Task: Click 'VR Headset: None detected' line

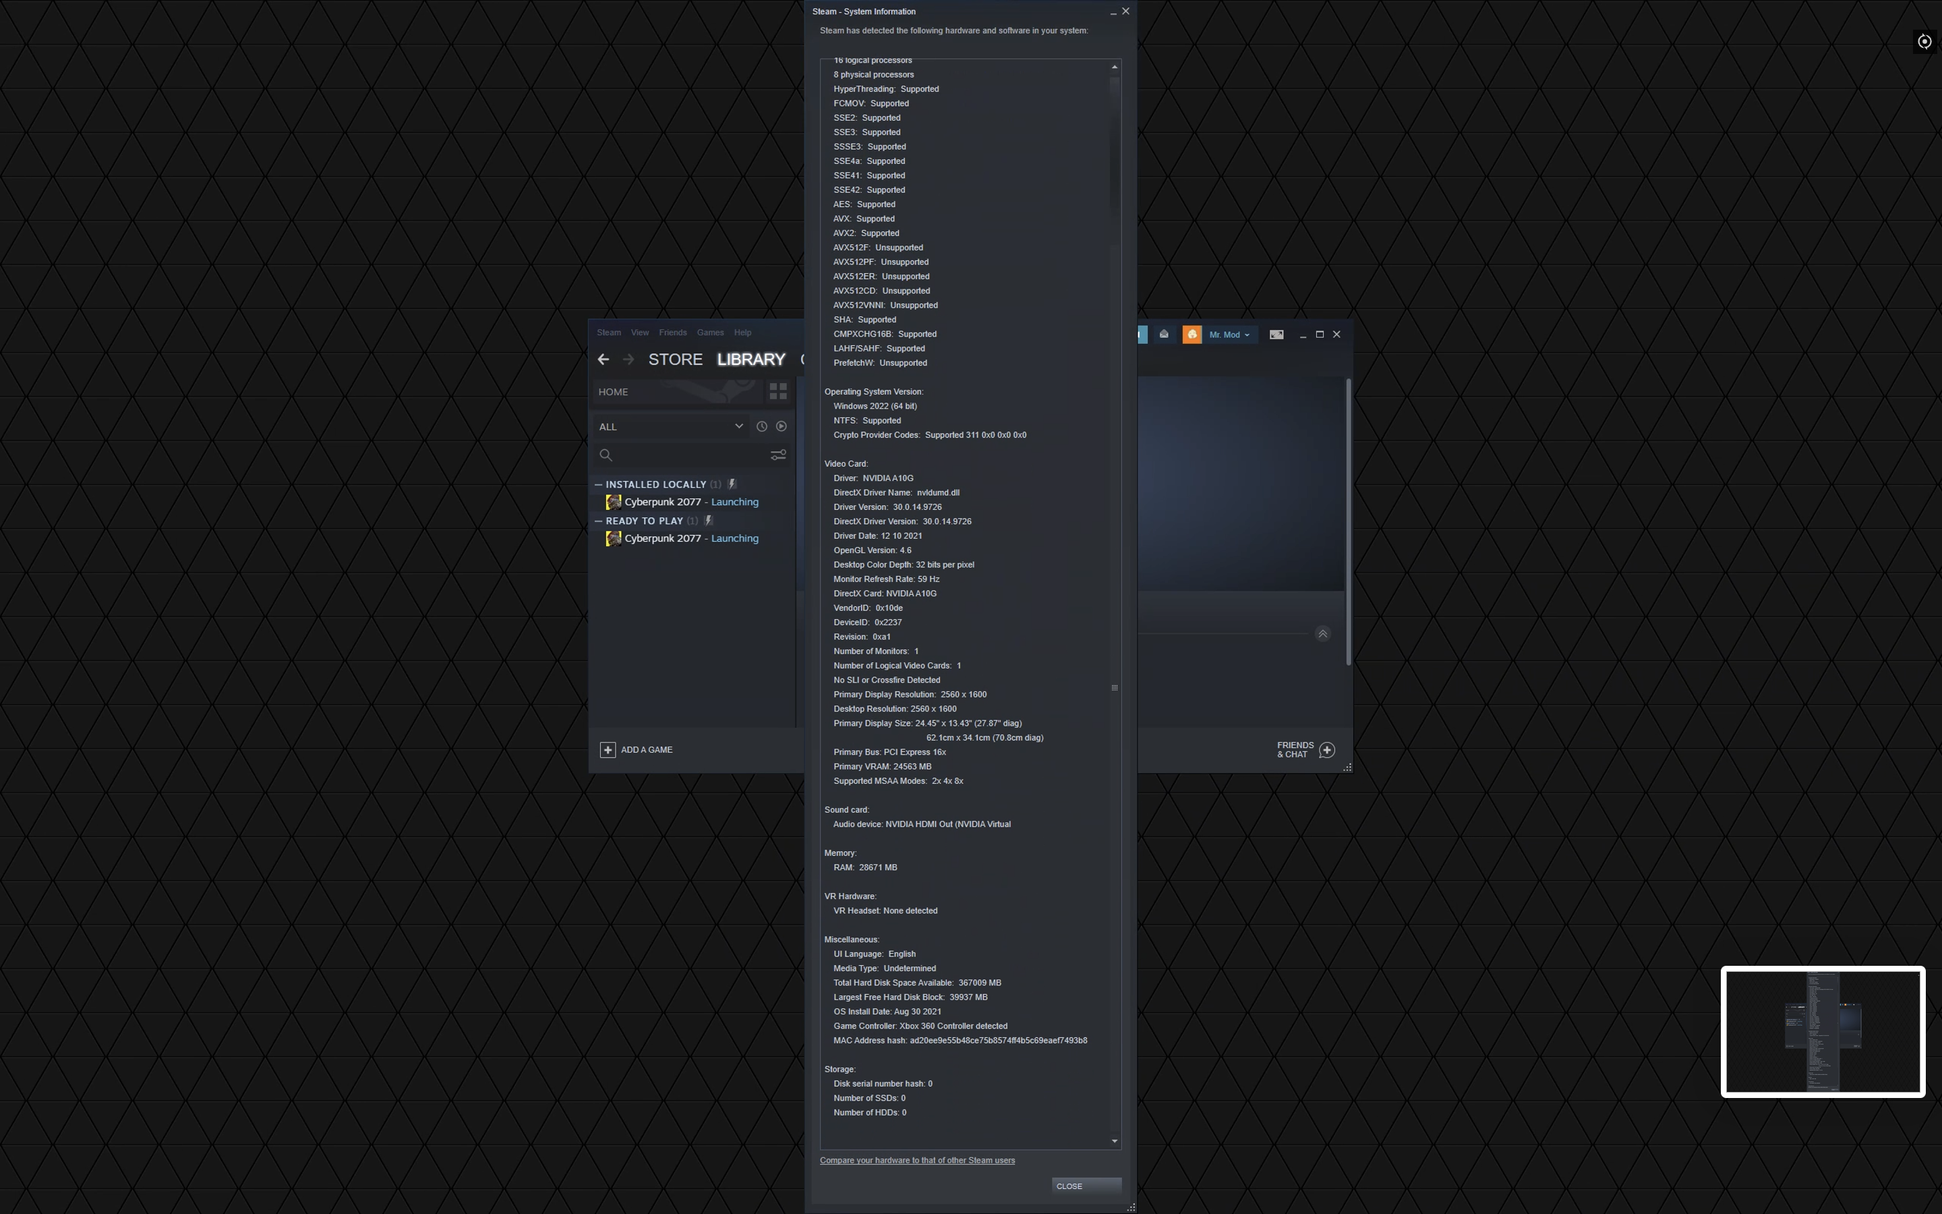Action: pyautogui.click(x=885, y=910)
